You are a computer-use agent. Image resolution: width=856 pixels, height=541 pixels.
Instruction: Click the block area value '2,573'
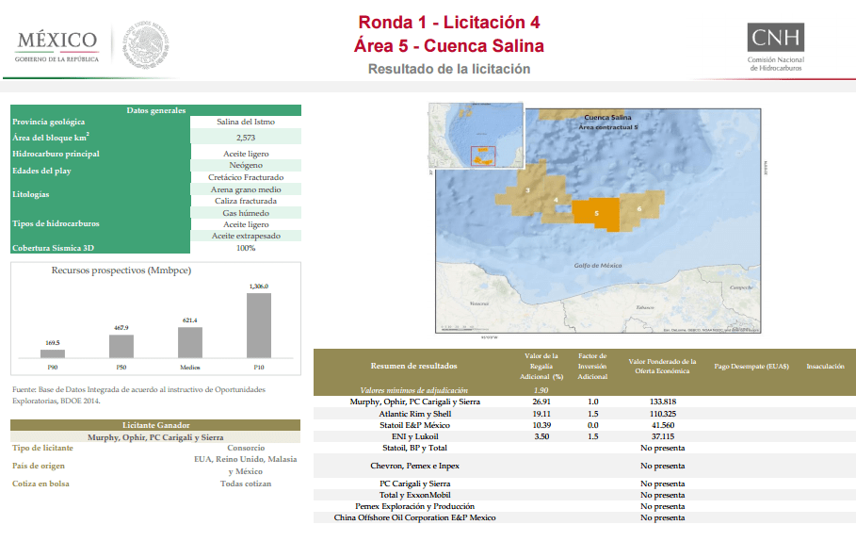click(246, 138)
